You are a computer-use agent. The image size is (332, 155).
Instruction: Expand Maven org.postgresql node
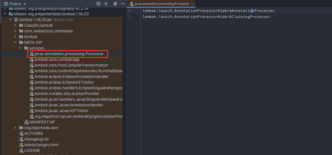coord(5,9)
